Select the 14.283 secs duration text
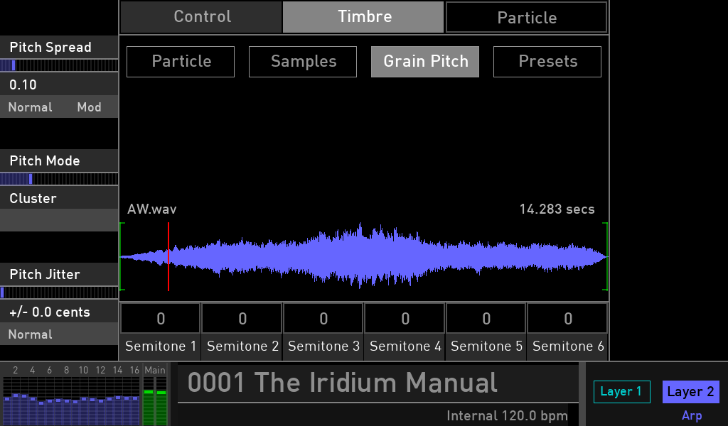The image size is (728, 426). point(557,209)
